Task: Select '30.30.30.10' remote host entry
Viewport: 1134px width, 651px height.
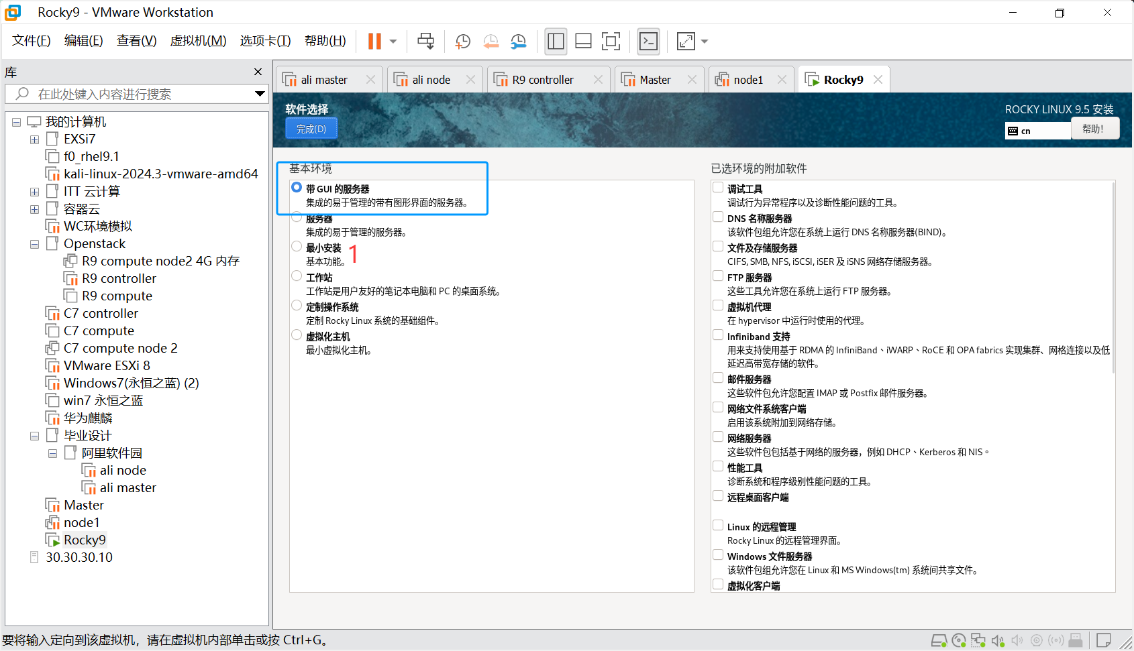Action: [79, 557]
